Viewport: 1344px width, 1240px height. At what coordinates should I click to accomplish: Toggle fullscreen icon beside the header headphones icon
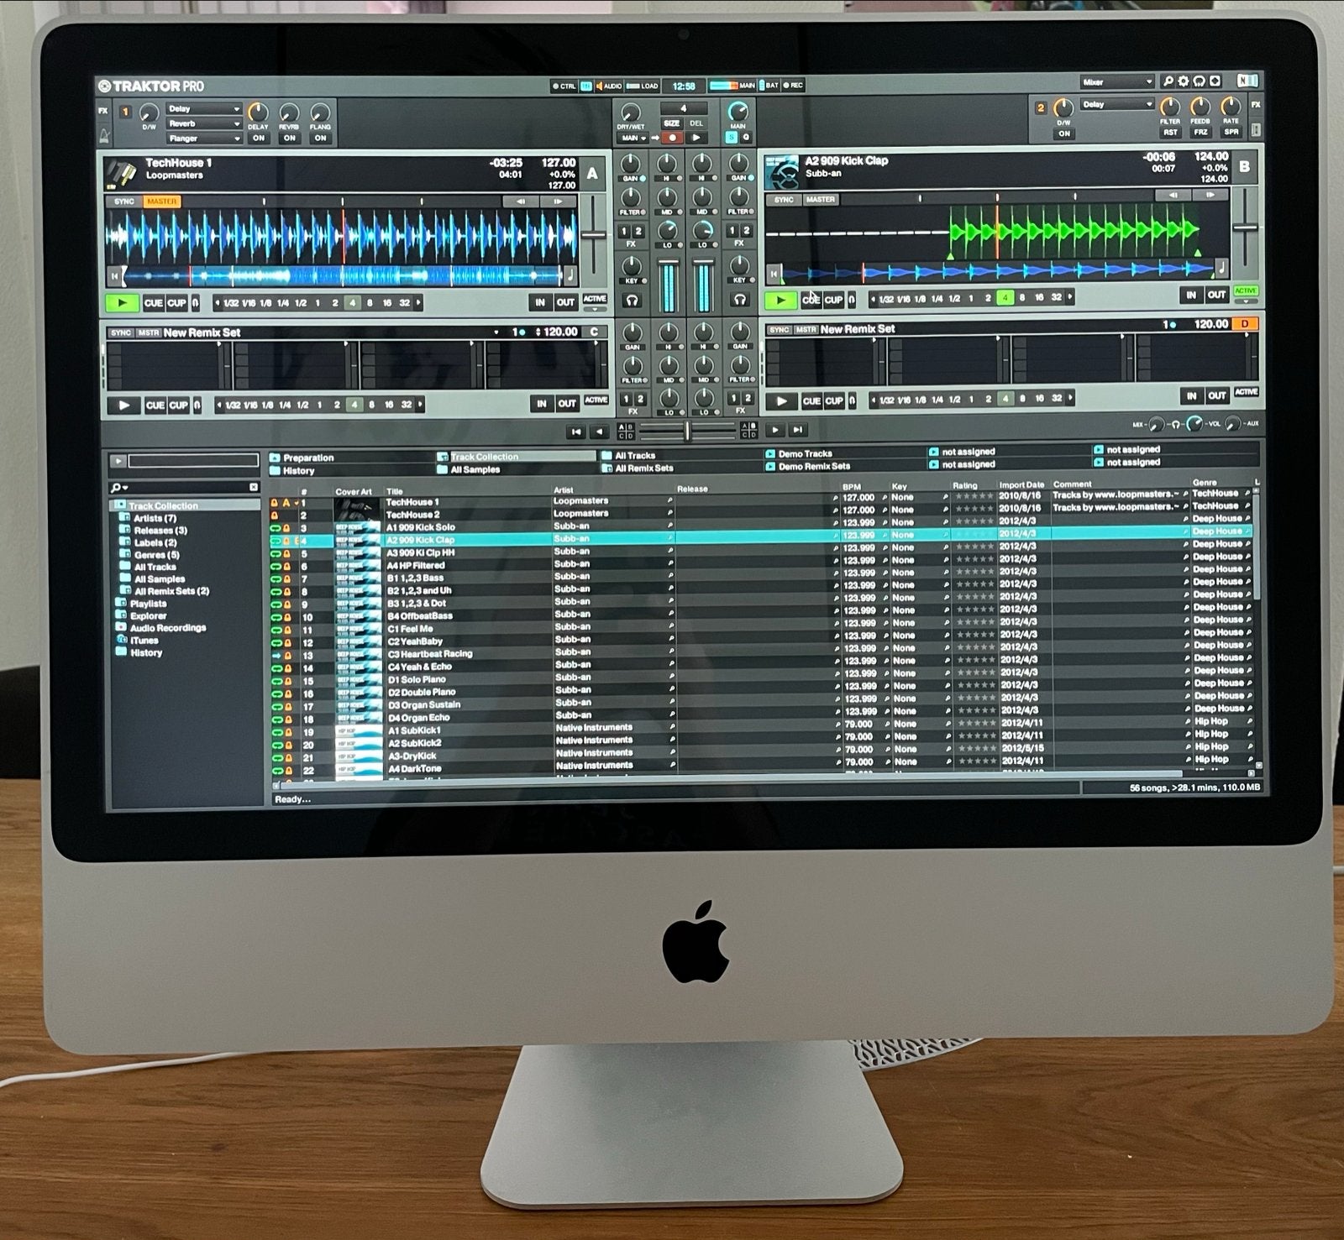(x=1215, y=81)
